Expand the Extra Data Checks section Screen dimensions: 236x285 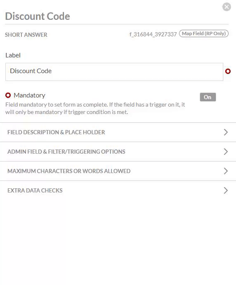pos(118,190)
